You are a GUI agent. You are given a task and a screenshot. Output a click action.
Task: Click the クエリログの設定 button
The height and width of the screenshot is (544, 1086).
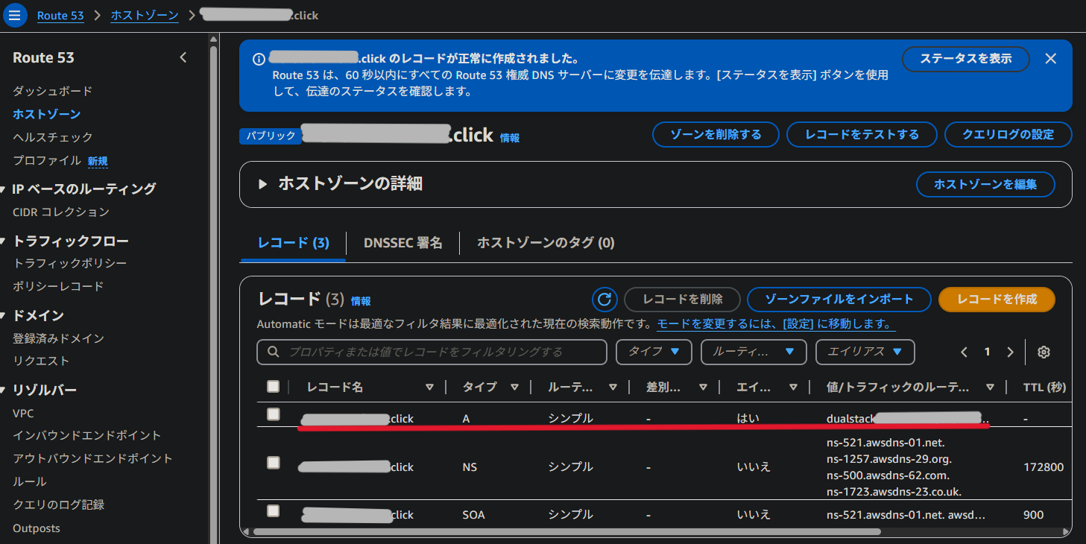1008,135
